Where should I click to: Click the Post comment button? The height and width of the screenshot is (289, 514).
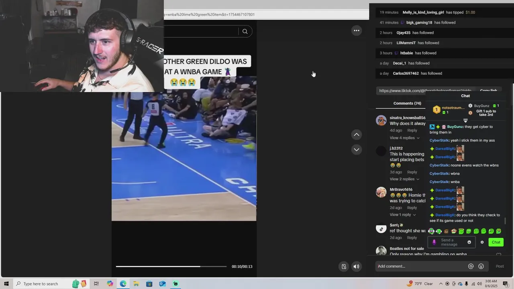[500, 266]
